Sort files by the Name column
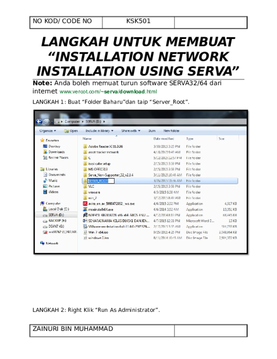The height and width of the screenshot is (359, 277). 87,139
